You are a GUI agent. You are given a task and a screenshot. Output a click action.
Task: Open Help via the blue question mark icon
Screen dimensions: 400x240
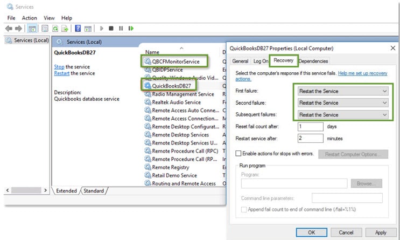pos(79,29)
